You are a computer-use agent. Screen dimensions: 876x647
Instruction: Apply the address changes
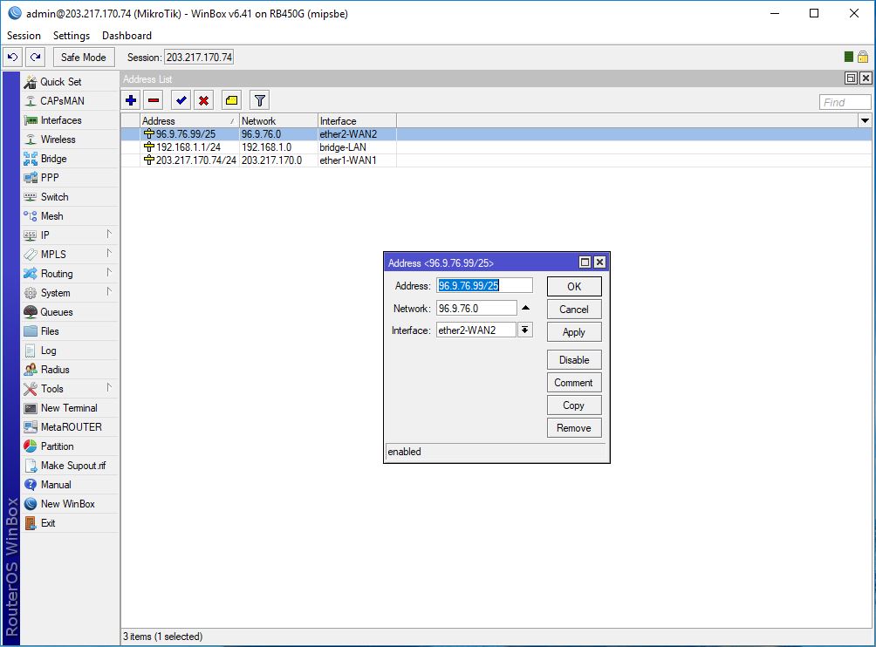click(x=573, y=331)
